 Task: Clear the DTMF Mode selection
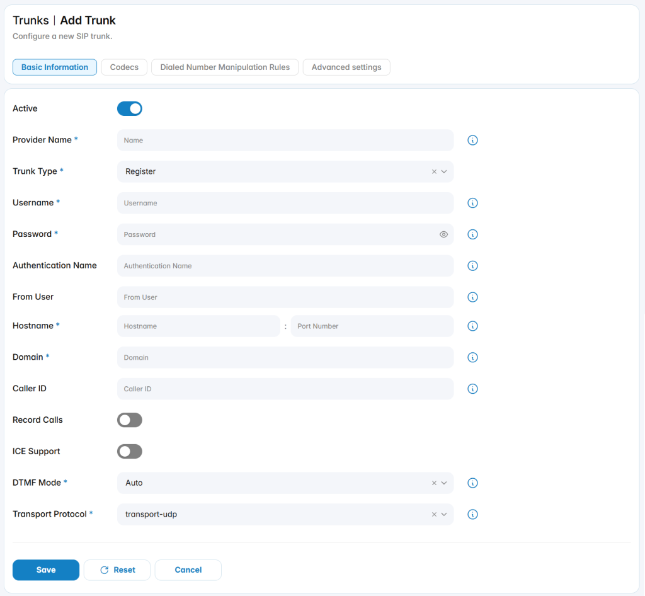coord(434,483)
